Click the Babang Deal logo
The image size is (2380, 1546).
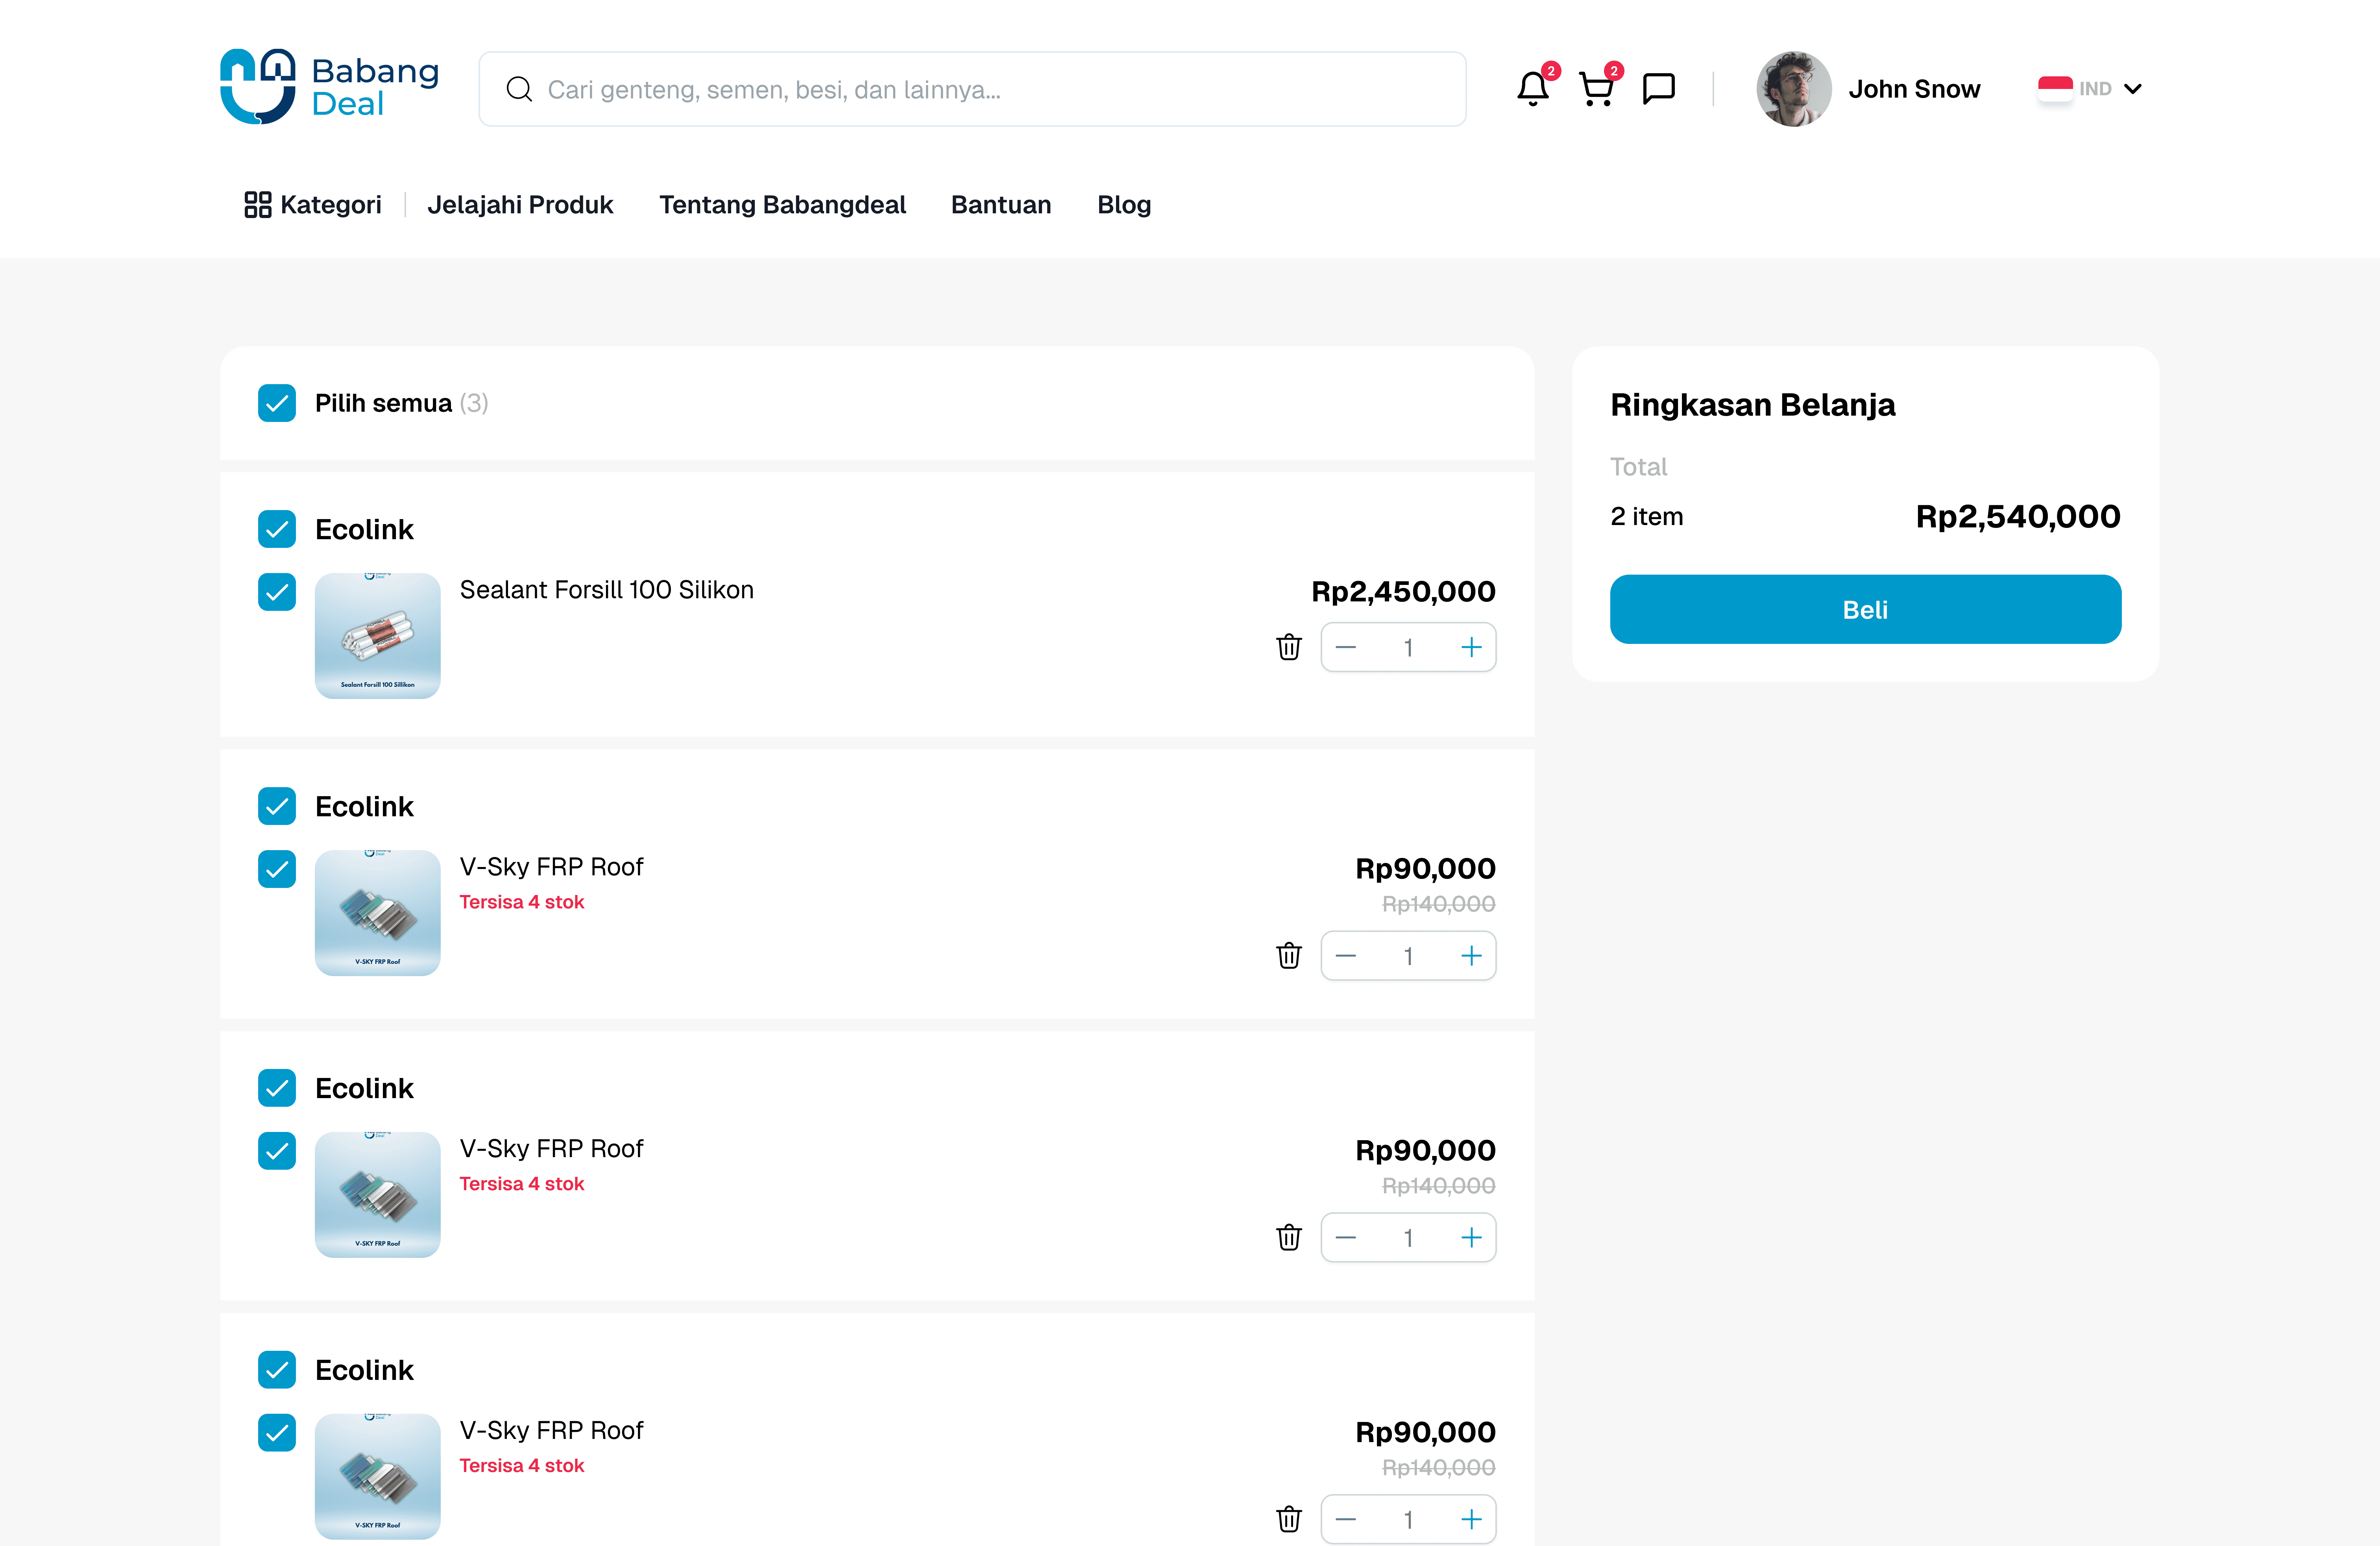pos(329,87)
